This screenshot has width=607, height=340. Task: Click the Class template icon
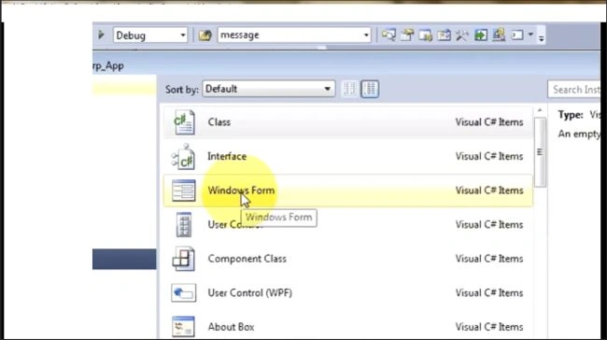[183, 122]
